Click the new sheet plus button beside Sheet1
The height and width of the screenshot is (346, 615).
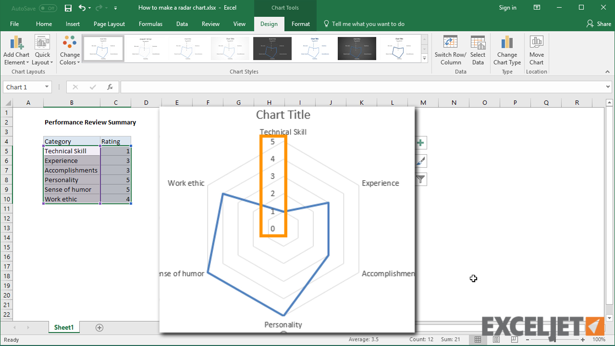tap(99, 327)
